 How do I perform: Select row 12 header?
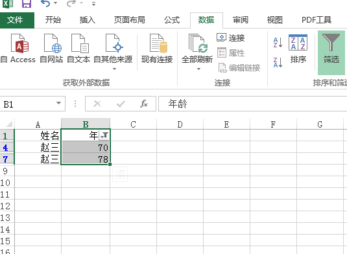pyautogui.click(x=7, y=205)
